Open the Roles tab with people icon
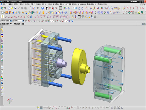 click(x=2, y=88)
